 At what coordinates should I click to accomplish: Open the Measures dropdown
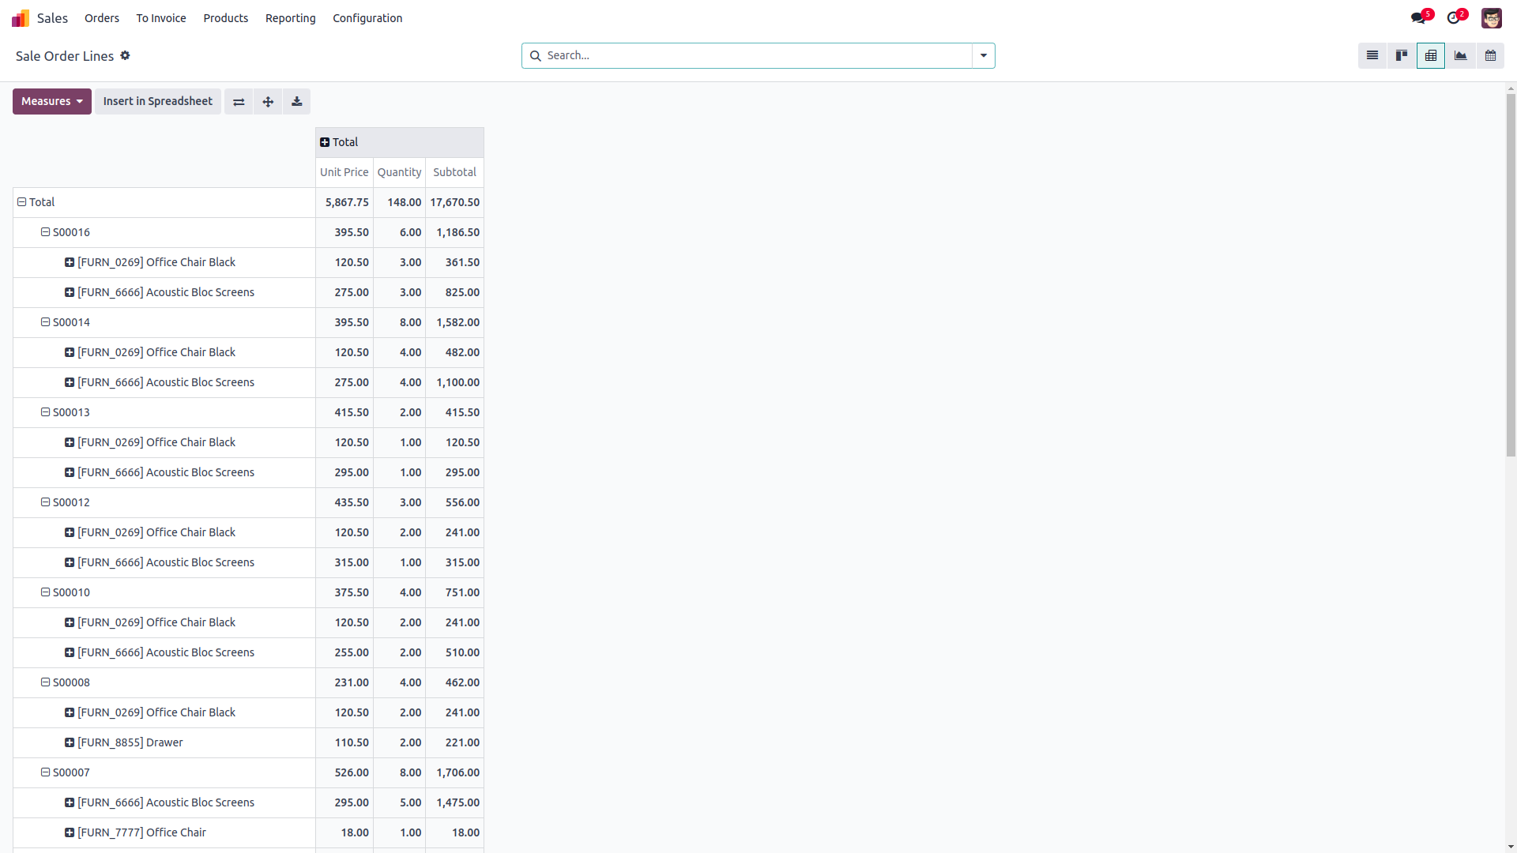click(x=52, y=102)
